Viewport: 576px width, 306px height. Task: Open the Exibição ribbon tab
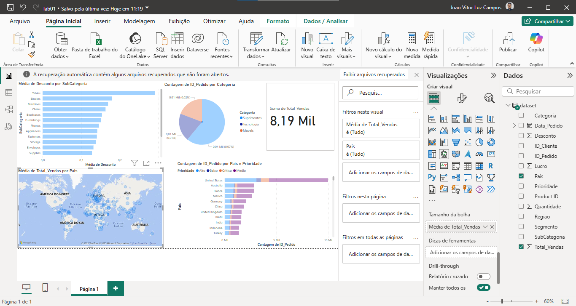click(179, 21)
